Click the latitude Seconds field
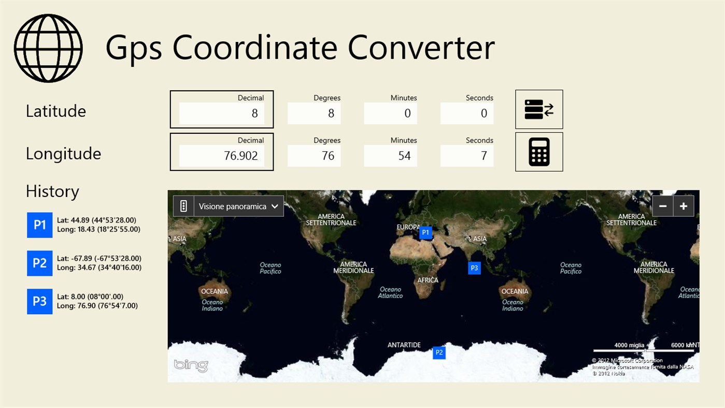The height and width of the screenshot is (408, 725). (466, 113)
